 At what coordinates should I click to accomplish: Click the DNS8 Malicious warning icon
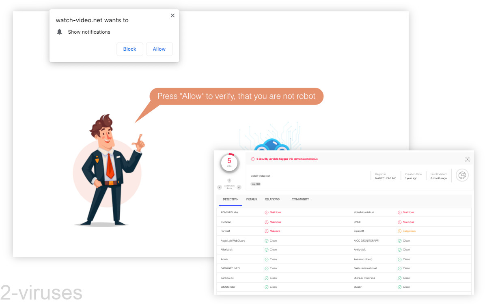[x=400, y=222]
